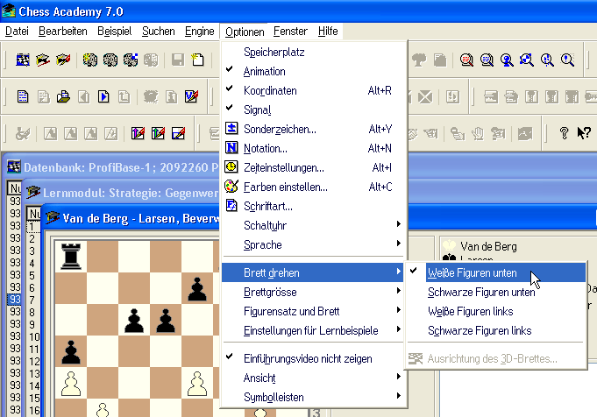597x417 pixels.
Task: Click the open folder with document icon
Action: [x=63, y=96]
